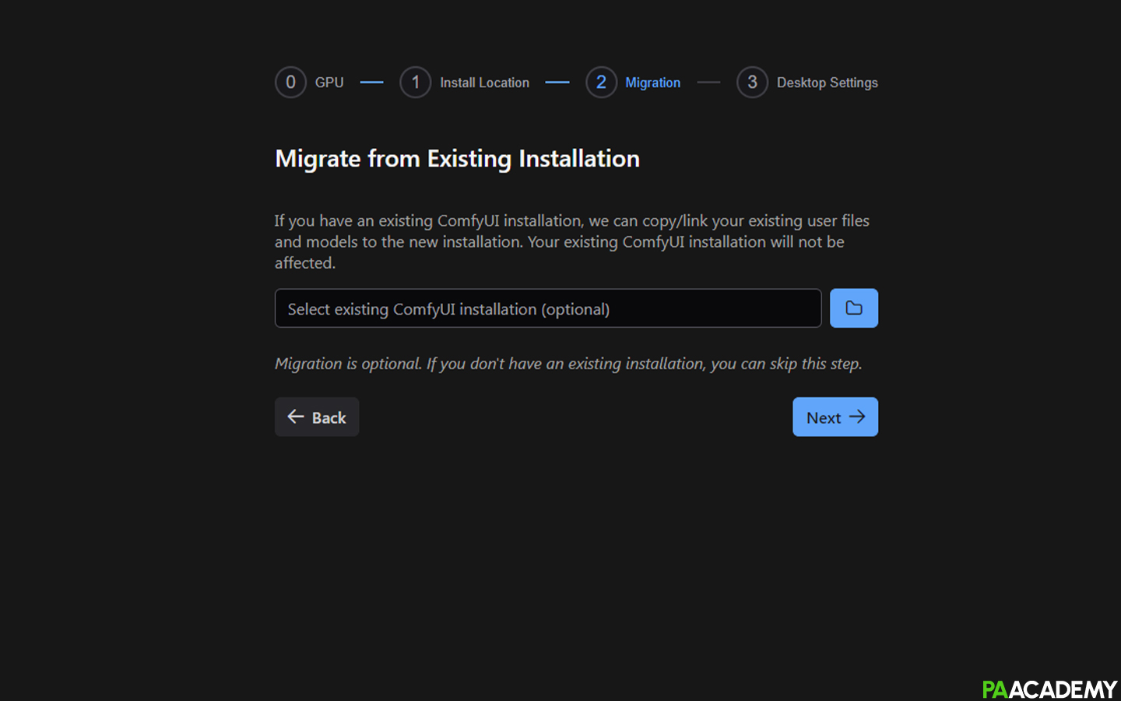Open the Install Location step

(x=465, y=83)
